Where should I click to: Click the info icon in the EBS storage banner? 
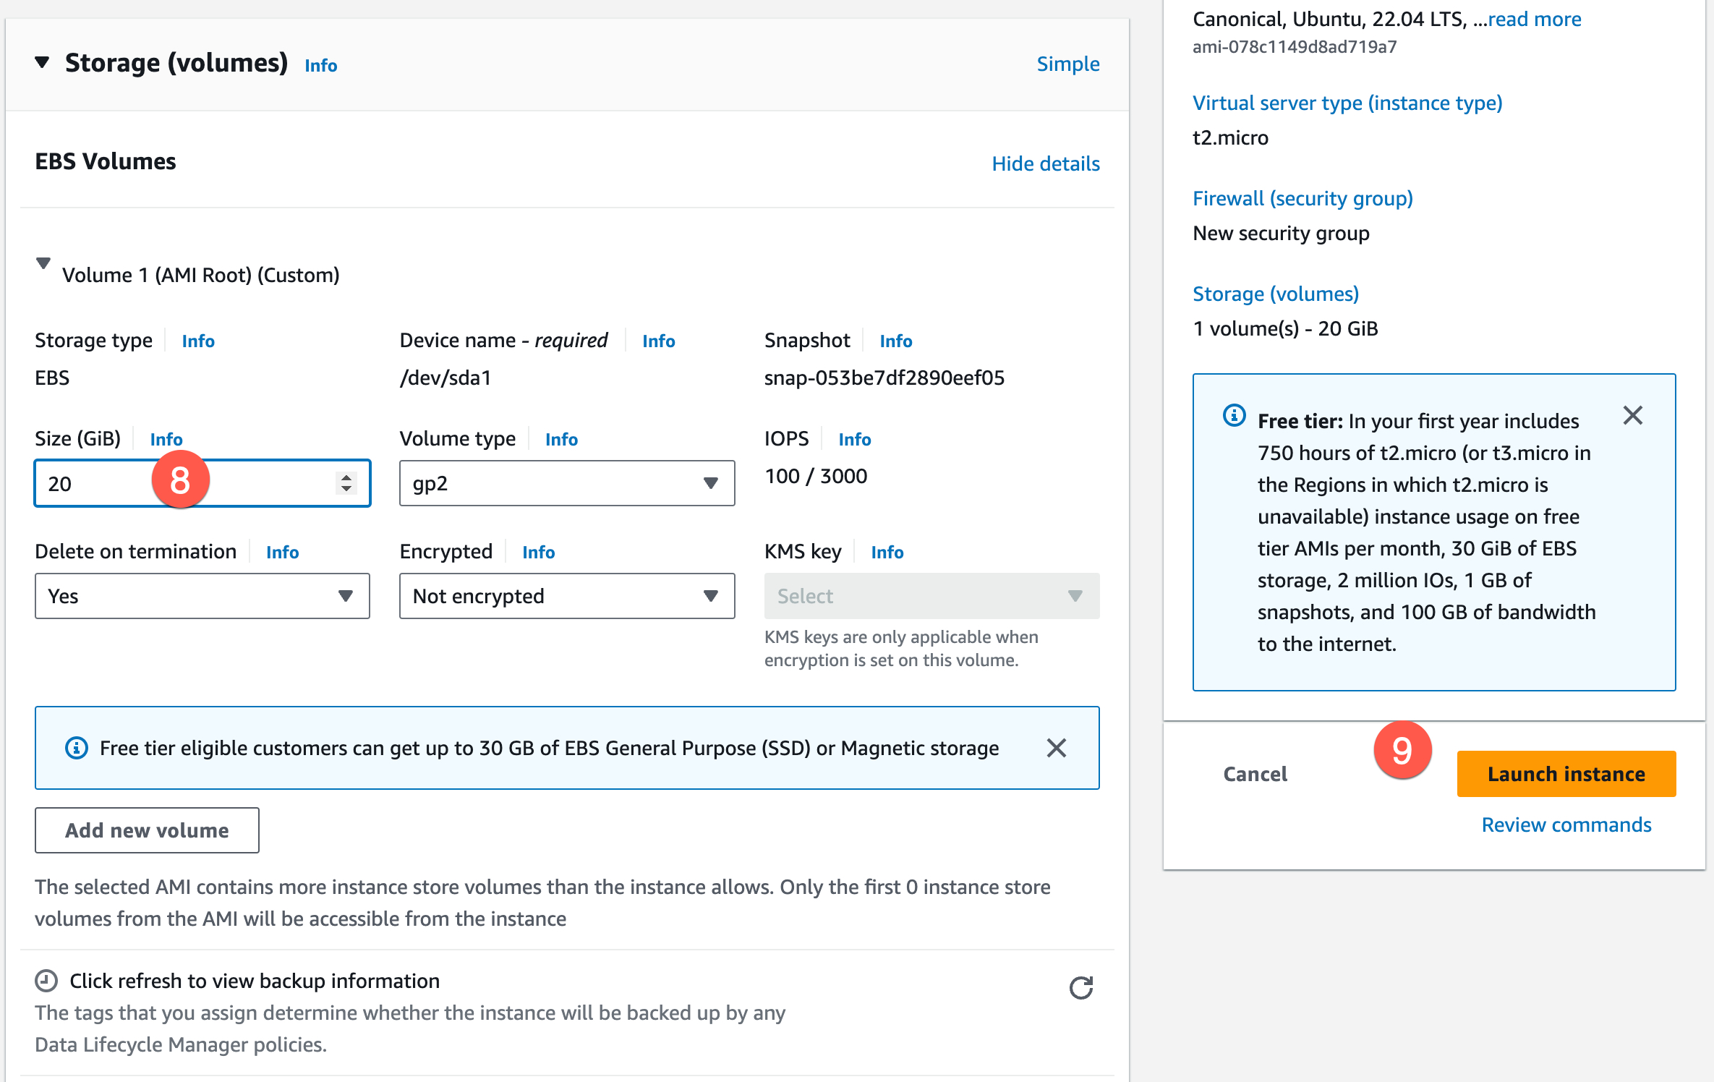click(x=77, y=748)
